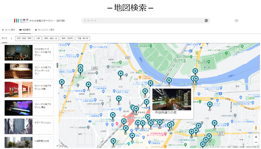Select pin beside ミューザ川崎シンフォニーホール
The height and width of the screenshot is (149, 261).
[113, 116]
